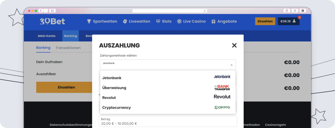Click the 'Auszahlbar' label

pos(46,74)
